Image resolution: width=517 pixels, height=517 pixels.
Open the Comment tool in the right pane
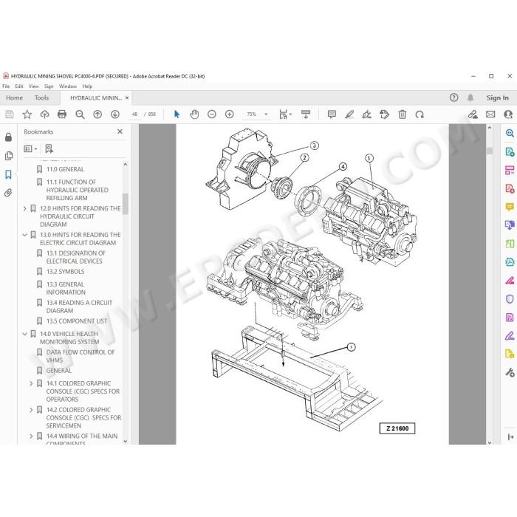[x=510, y=207]
